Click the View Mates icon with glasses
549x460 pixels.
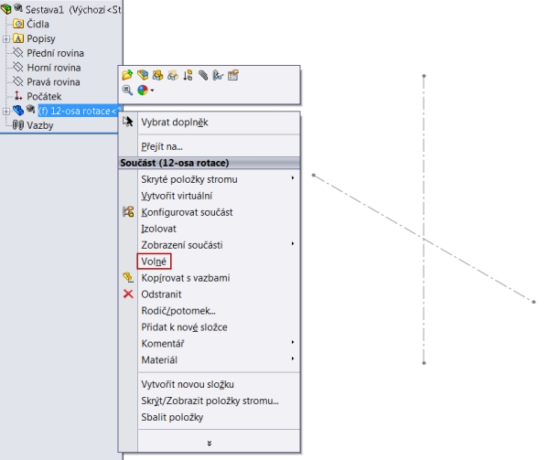tap(218, 75)
